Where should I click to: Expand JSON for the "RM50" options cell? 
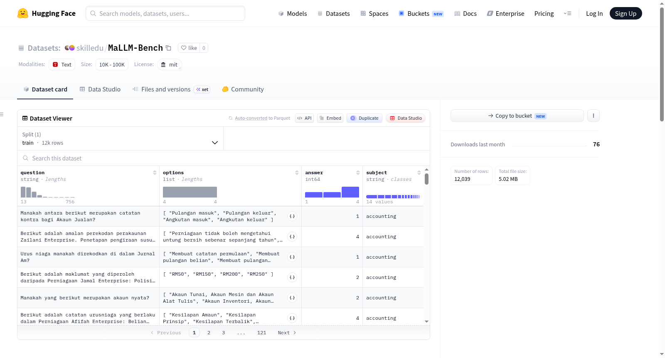point(292,277)
